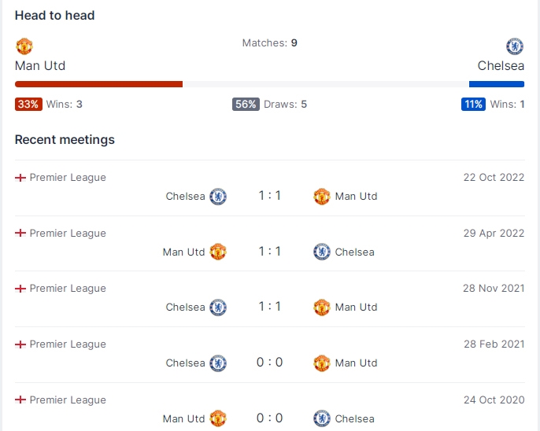Click the 33% Man Utd wins badge
This screenshot has height=431, width=540.
28,105
